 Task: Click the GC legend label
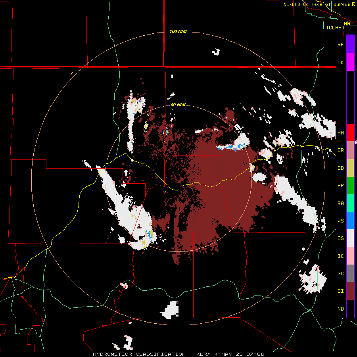click(x=340, y=274)
